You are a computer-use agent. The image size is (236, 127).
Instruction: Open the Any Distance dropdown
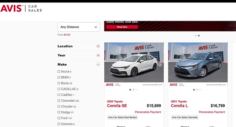79,27
